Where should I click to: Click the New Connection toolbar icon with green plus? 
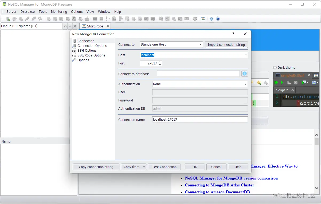8,19
